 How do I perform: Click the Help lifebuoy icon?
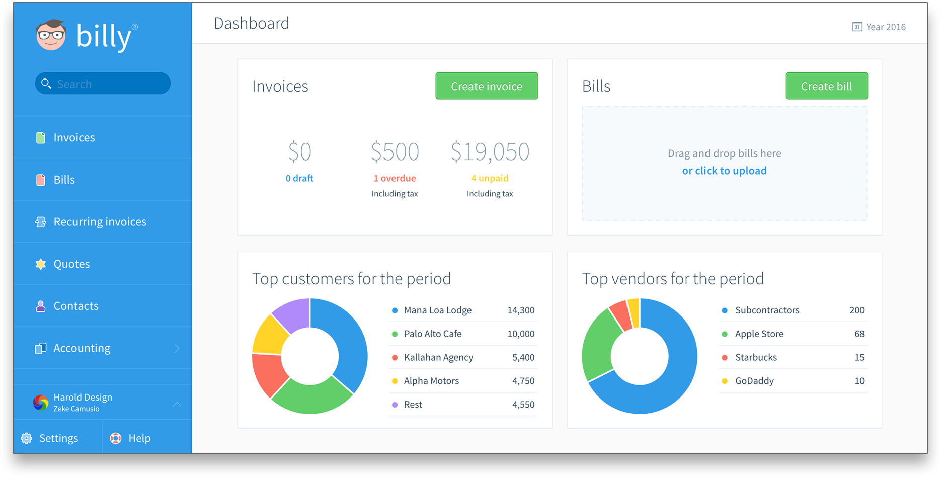pyautogui.click(x=116, y=438)
